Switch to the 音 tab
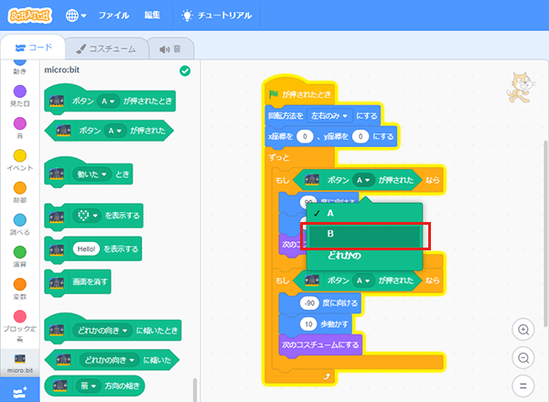 (170, 49)
